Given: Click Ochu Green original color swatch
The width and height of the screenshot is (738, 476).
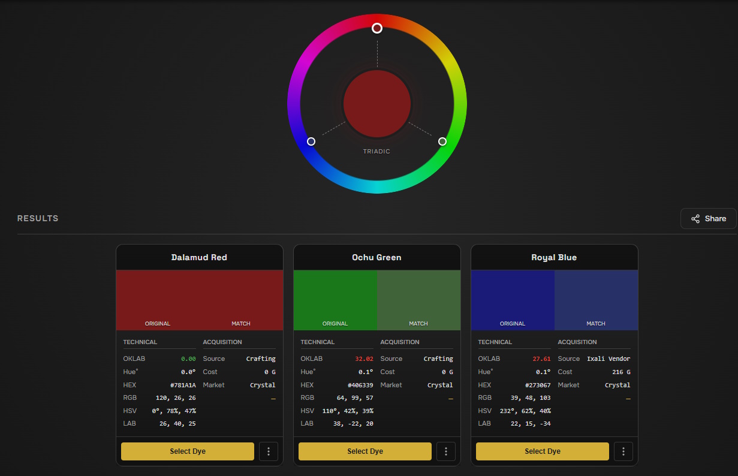Looking at the screenshot, I should (335, 300).
